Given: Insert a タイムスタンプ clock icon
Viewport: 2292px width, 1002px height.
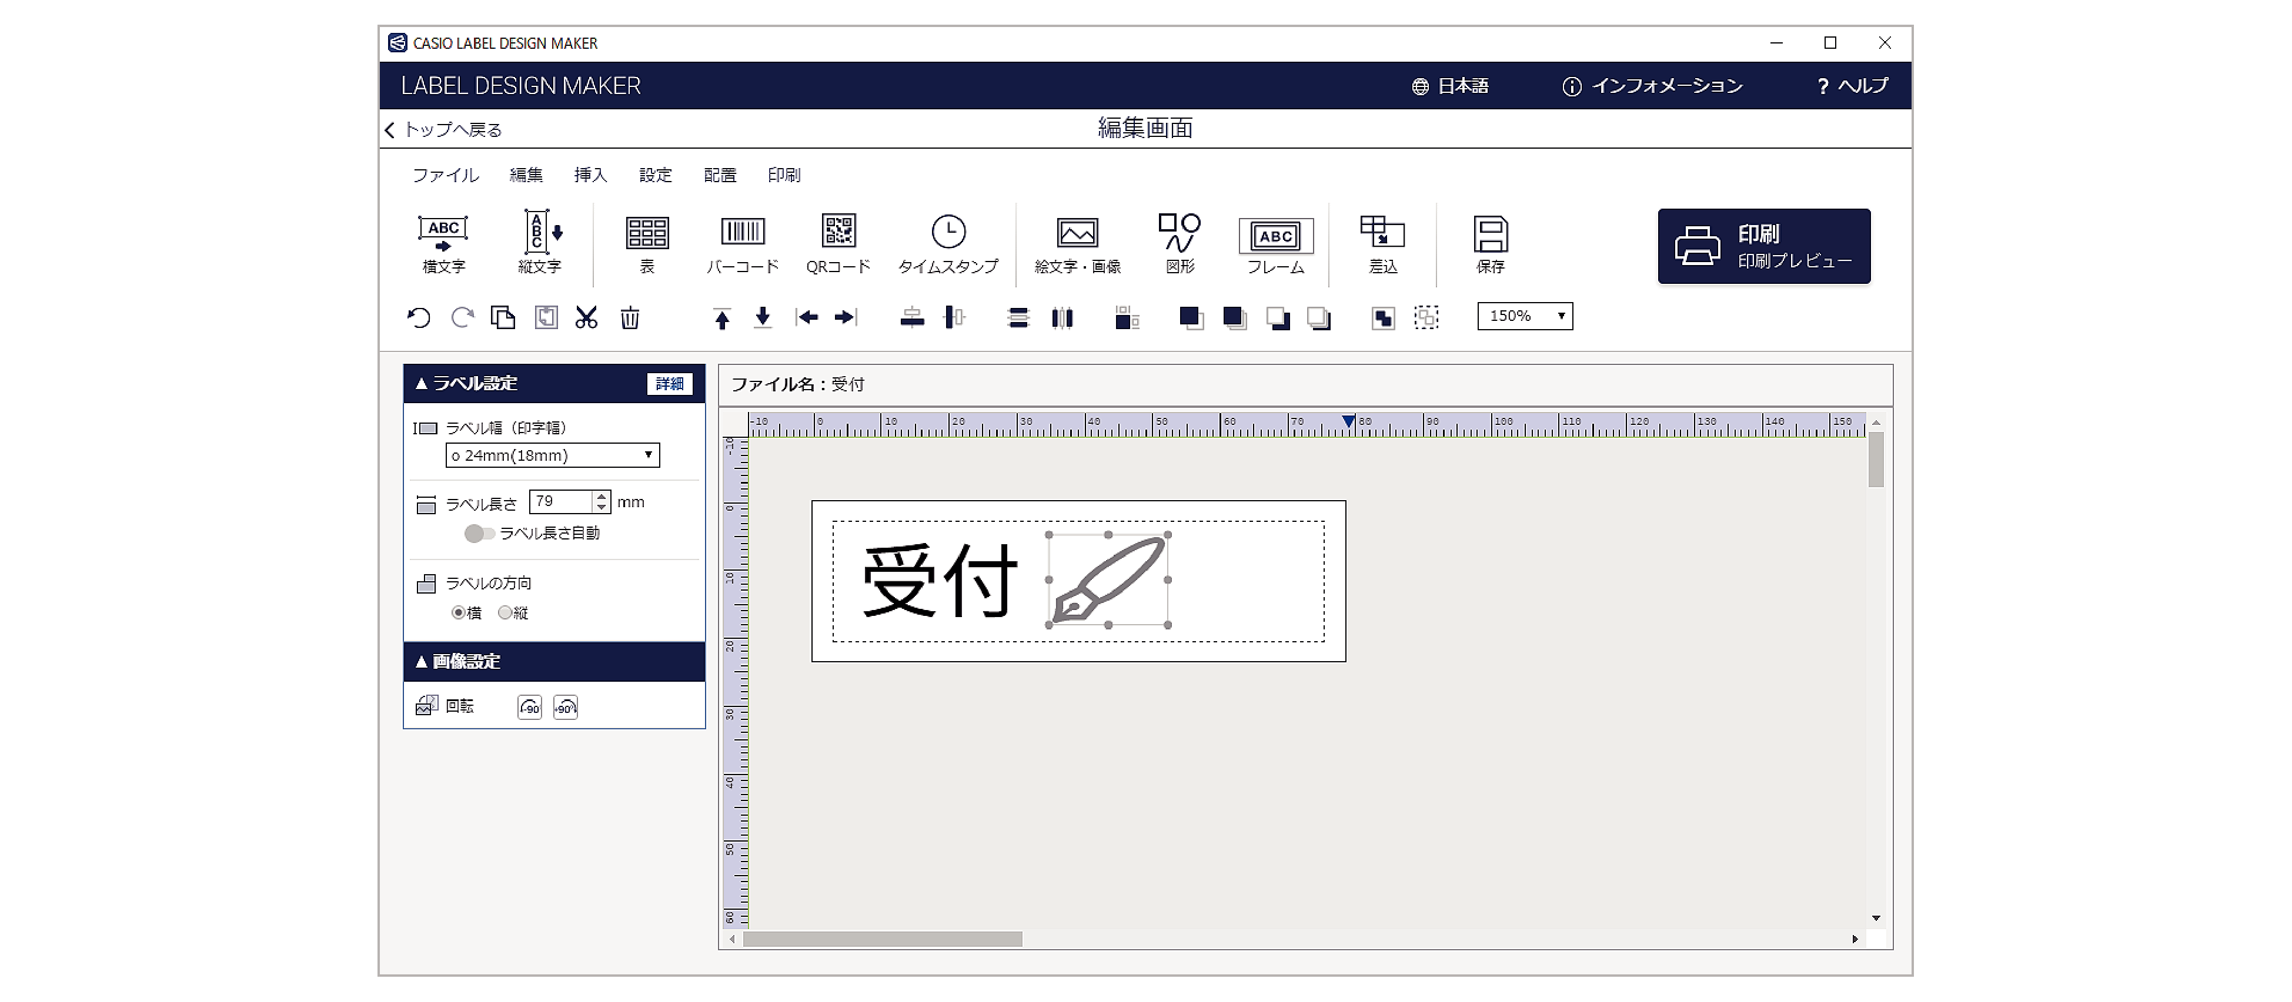Looking at the screenshot, I should click(948, 244).
